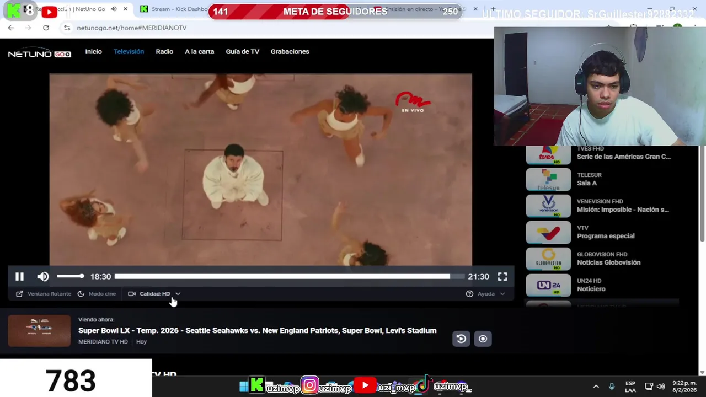This screenshot has width=706, height=397.
Task: Click the NetUno GO logo
Action: 39,53
